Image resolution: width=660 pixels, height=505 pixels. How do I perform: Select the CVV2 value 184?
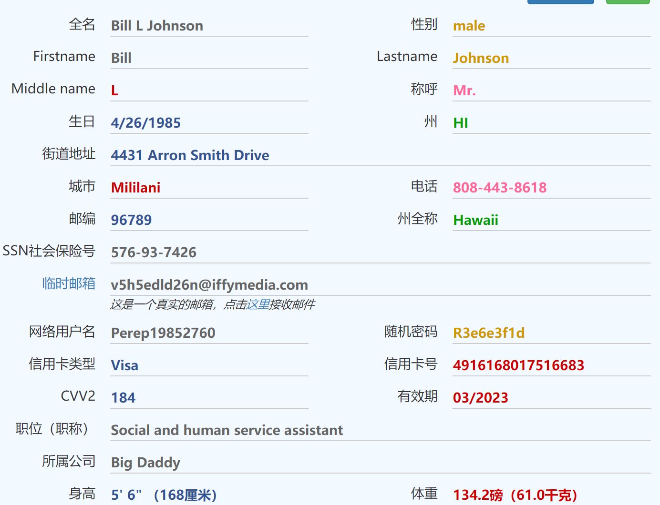(x=123, y=398)
